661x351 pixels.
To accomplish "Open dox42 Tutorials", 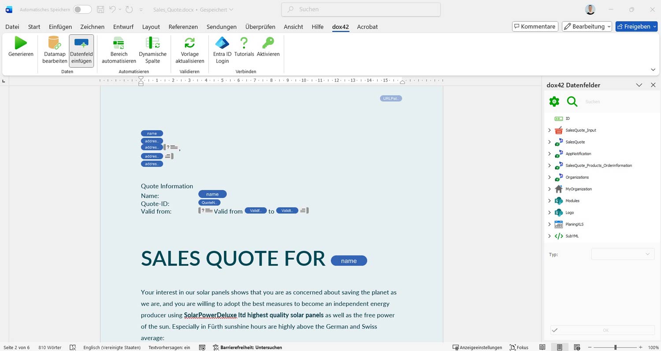I will 244,47.
